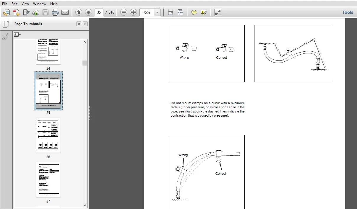Screen dimensions: 357x209
Task: Select the page 36 thumbnail
Action: (x=48, y=135)
